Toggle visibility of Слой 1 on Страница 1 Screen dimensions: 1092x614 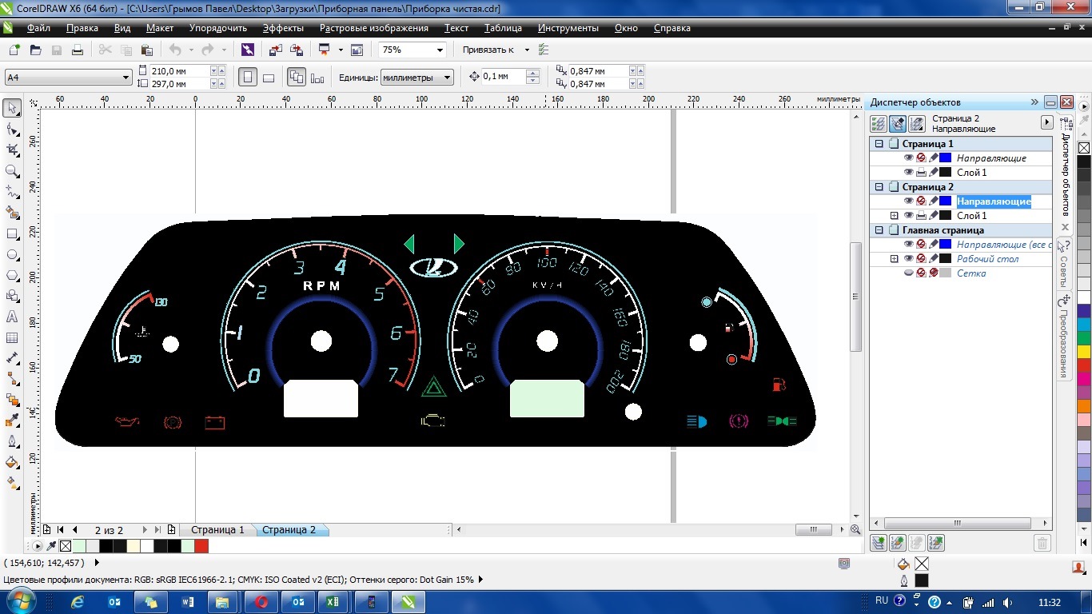tap(908, 173)
